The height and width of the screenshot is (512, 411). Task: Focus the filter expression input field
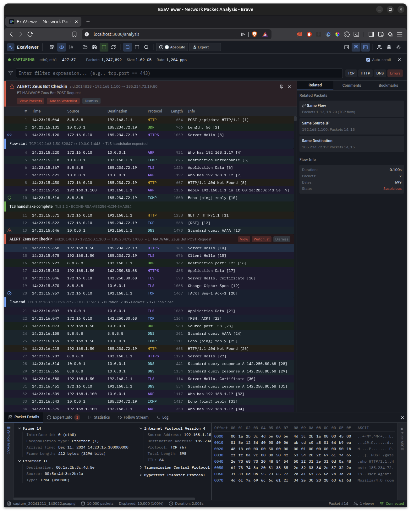[x=179, y=73]
